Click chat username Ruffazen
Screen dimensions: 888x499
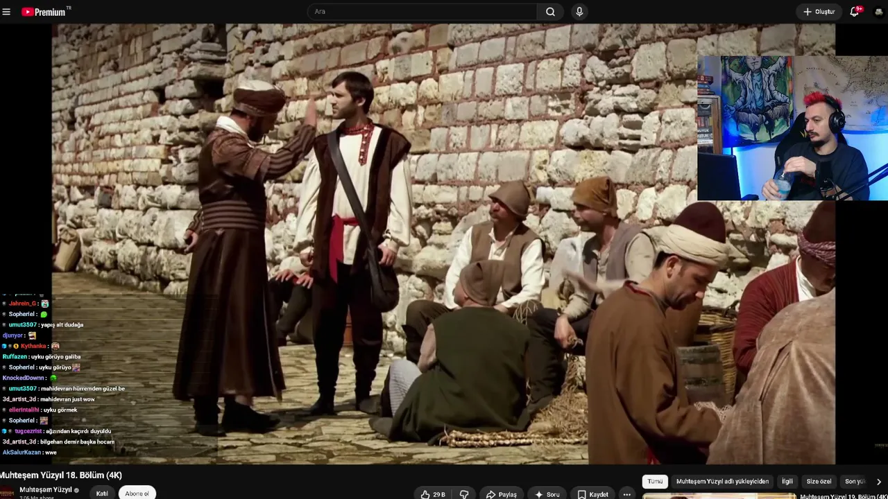(x=15, y=357)
